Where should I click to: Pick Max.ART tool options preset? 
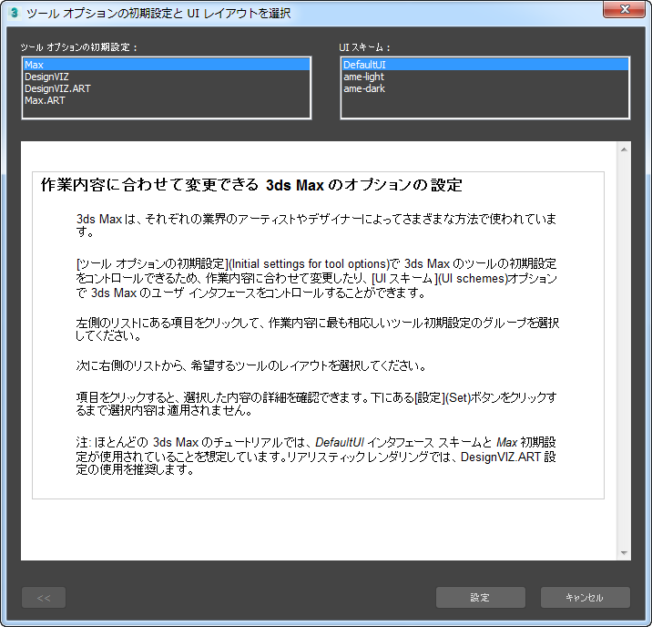pos(167,100)
